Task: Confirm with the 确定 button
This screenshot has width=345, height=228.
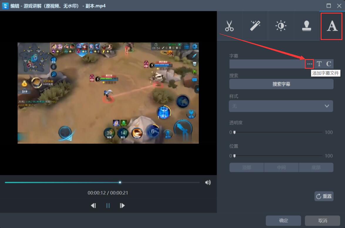Action: point(283,221)
